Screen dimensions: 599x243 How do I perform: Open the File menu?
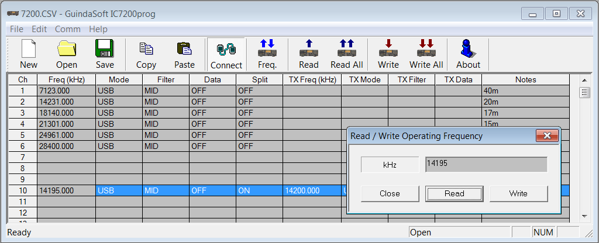(x=16, y=29)
